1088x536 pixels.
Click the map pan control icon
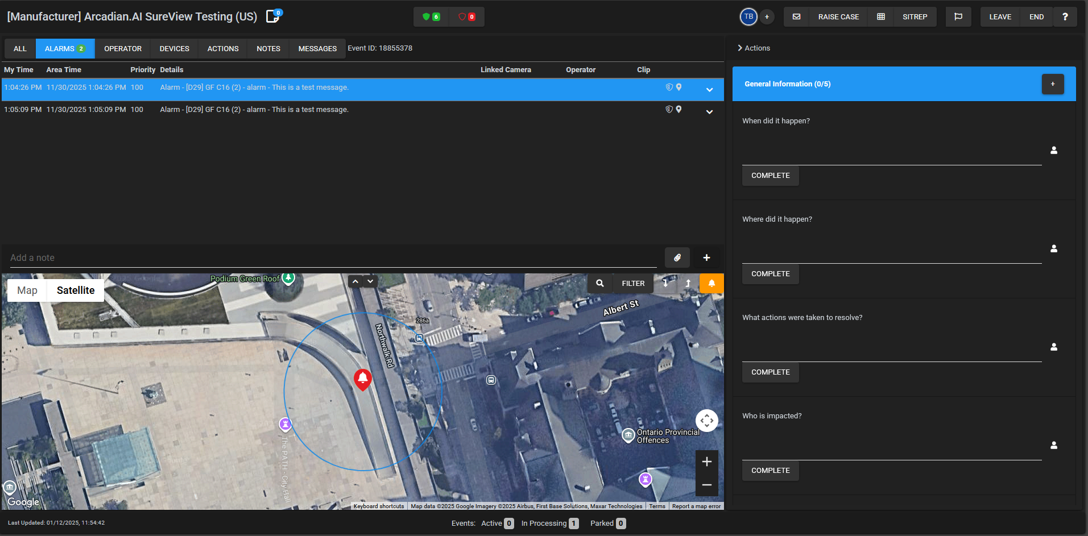click(706, 421)
